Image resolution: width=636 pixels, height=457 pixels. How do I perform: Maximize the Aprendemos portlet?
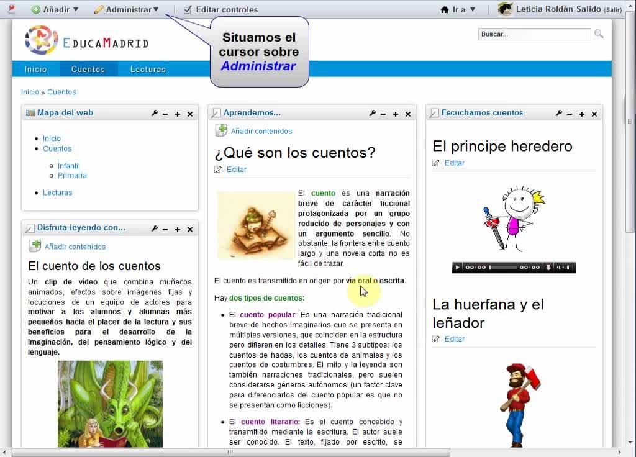396,114
